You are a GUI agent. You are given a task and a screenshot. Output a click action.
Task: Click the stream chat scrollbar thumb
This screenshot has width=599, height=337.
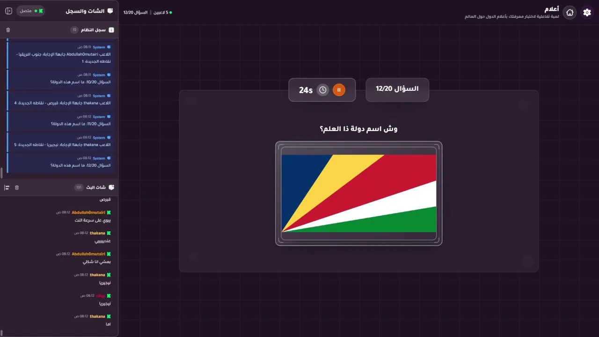(x=1, y=333)
